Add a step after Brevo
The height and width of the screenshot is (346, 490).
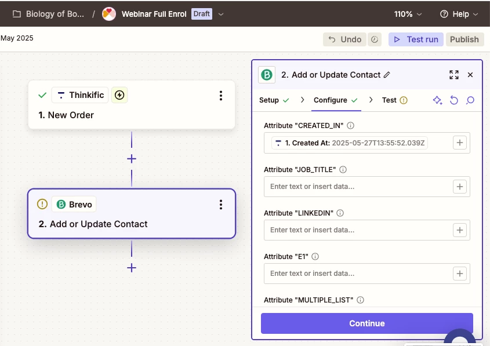click(x=132, y=268)
